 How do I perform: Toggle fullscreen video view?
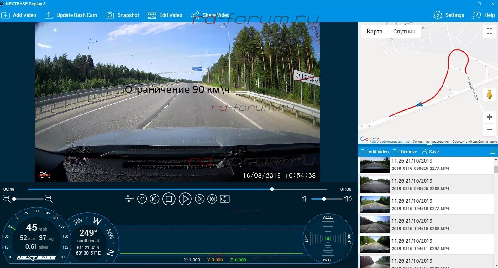[x=225, y=199]
